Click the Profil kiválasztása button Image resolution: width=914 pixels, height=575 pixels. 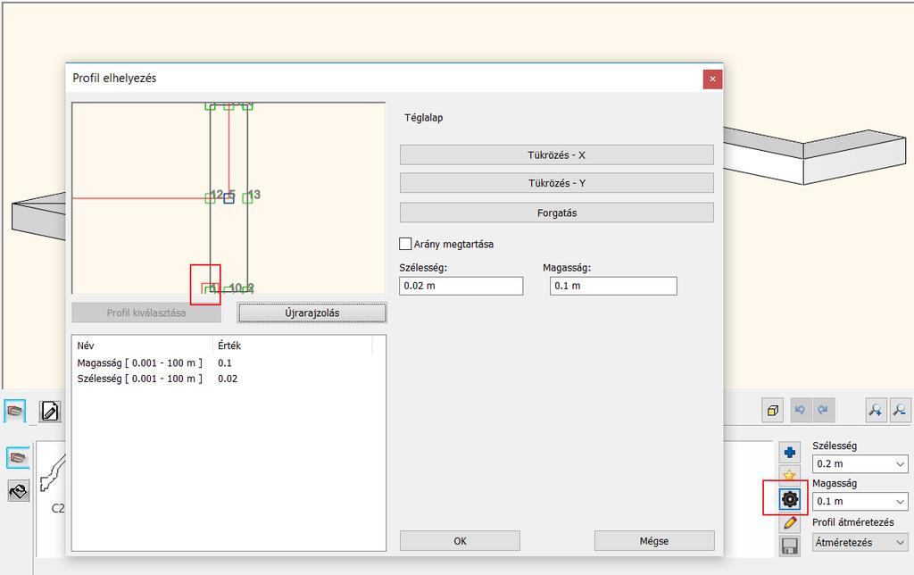146,312
